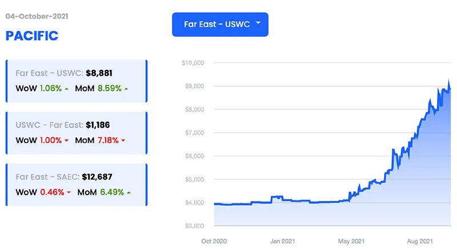Click the green MoM up arrow for Far East - USWC
This screenshot has height=249, width=457.
(126, 89)
